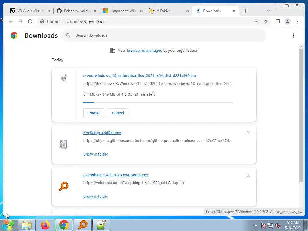Image resolution: width=308 pixels, height=231 pixels.
Task: Click the voidtools.com source URL text
Action: coord(134,183)
